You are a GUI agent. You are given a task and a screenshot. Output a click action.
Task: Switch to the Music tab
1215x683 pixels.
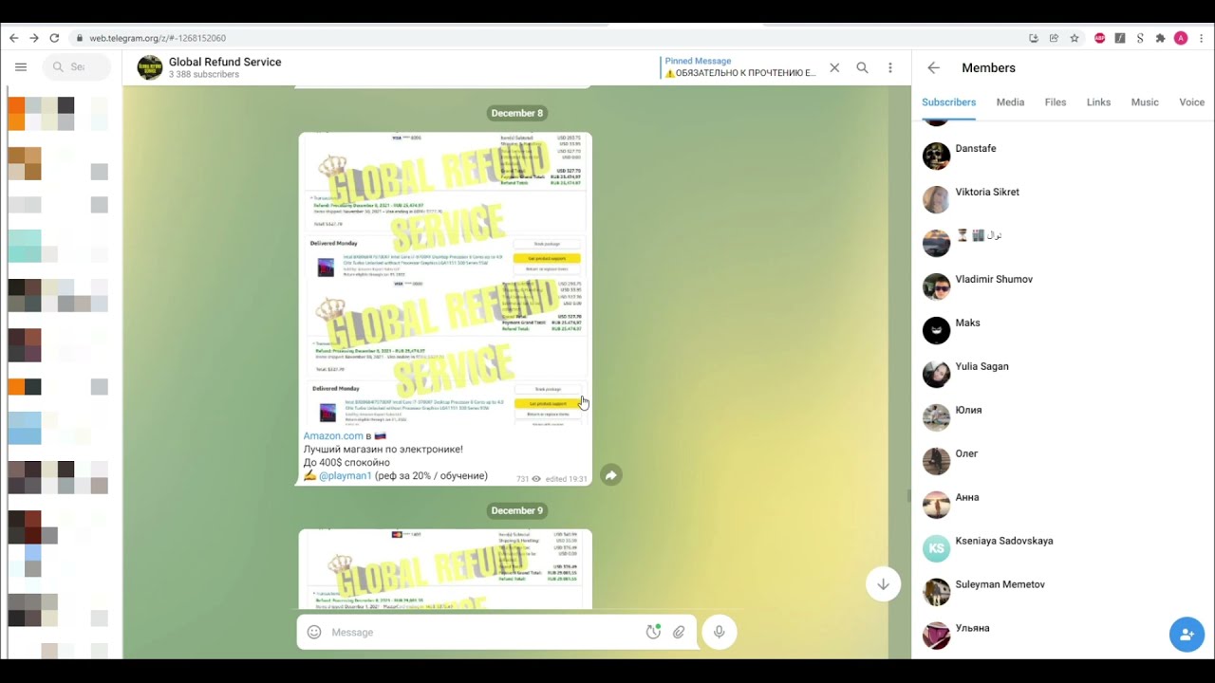point(1145,102)
